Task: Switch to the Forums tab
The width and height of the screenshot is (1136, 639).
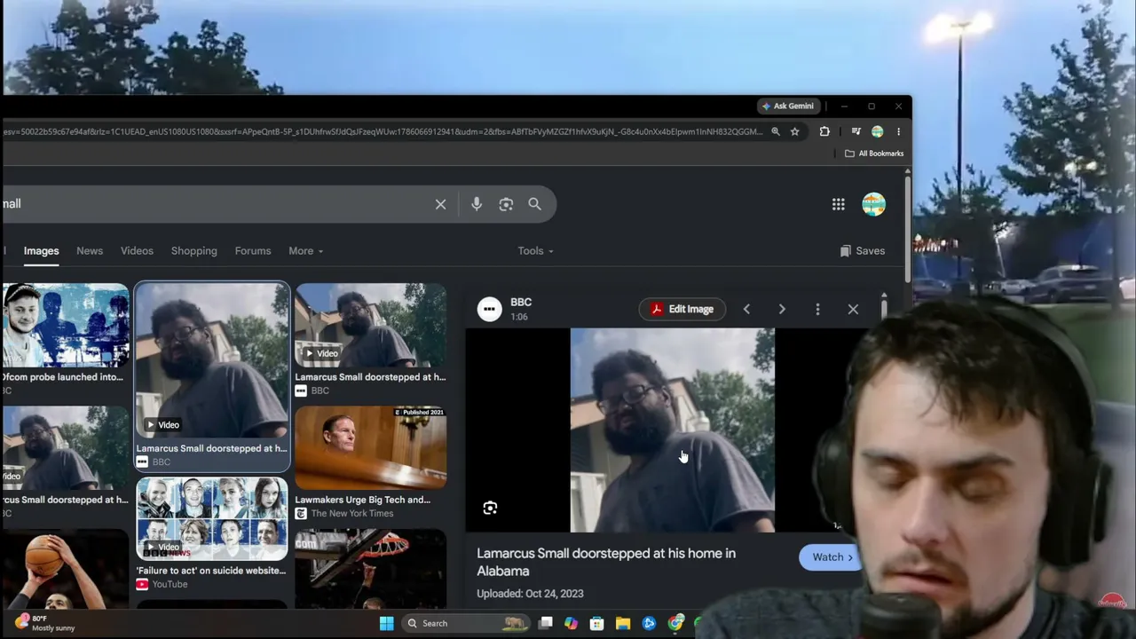Action: click(253, 251)
